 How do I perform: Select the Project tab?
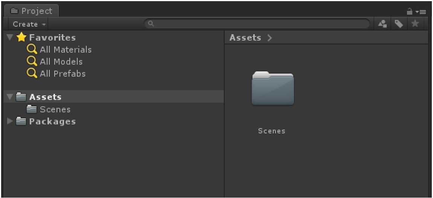(x=31, y=11)
